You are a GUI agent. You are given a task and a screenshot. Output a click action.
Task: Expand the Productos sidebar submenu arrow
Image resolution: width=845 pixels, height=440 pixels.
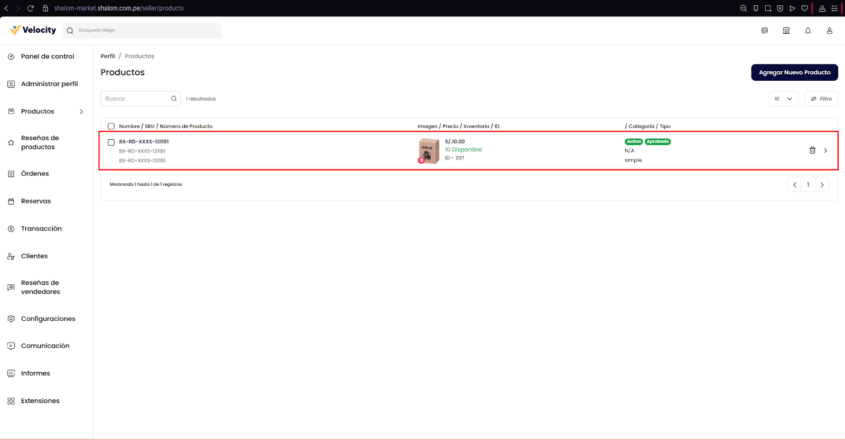coord(81,111)
